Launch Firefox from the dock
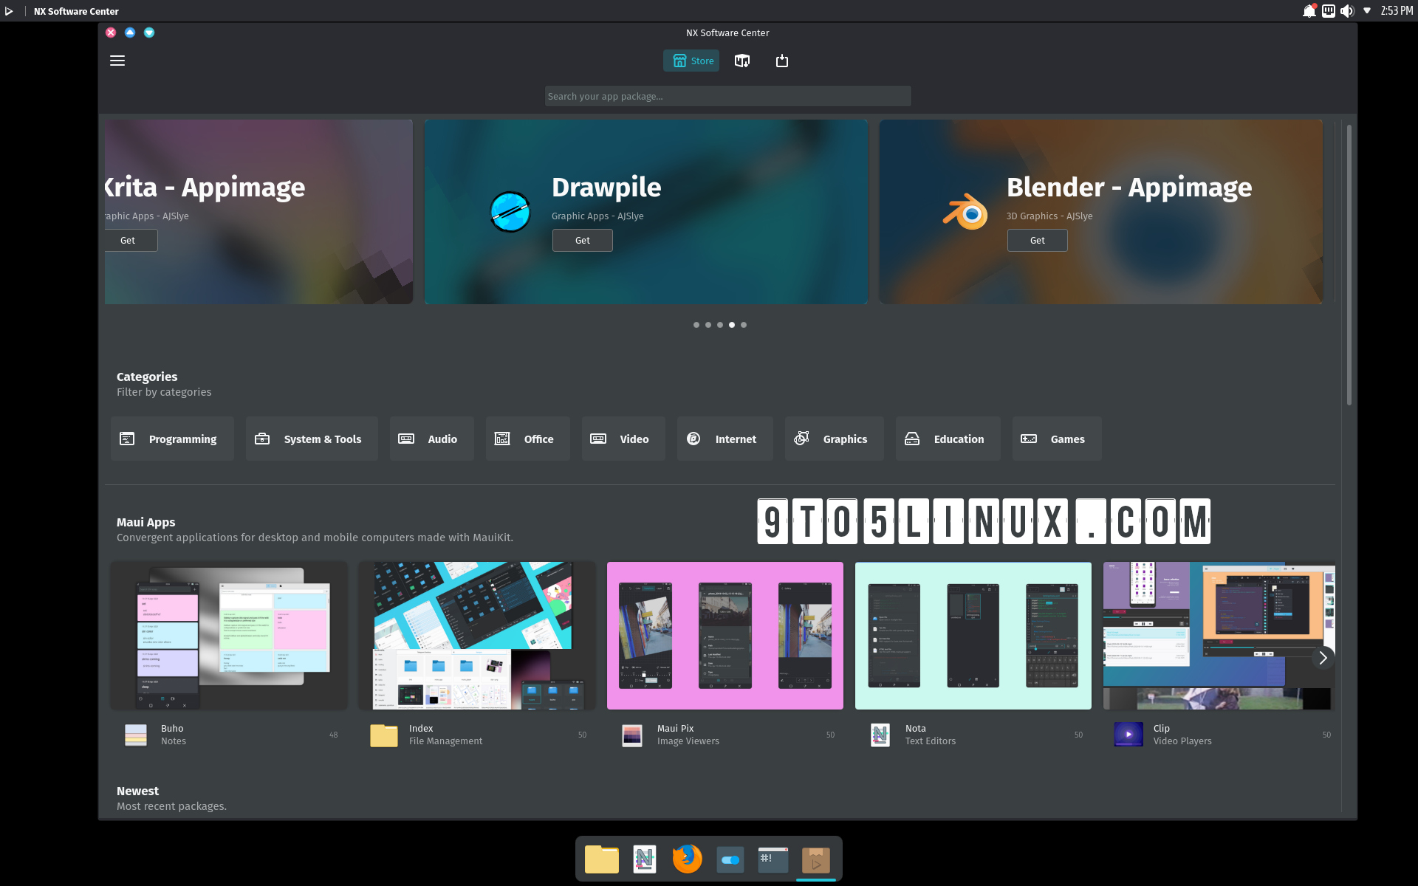This screenshot has height=886, width=1418. point(687,859)
